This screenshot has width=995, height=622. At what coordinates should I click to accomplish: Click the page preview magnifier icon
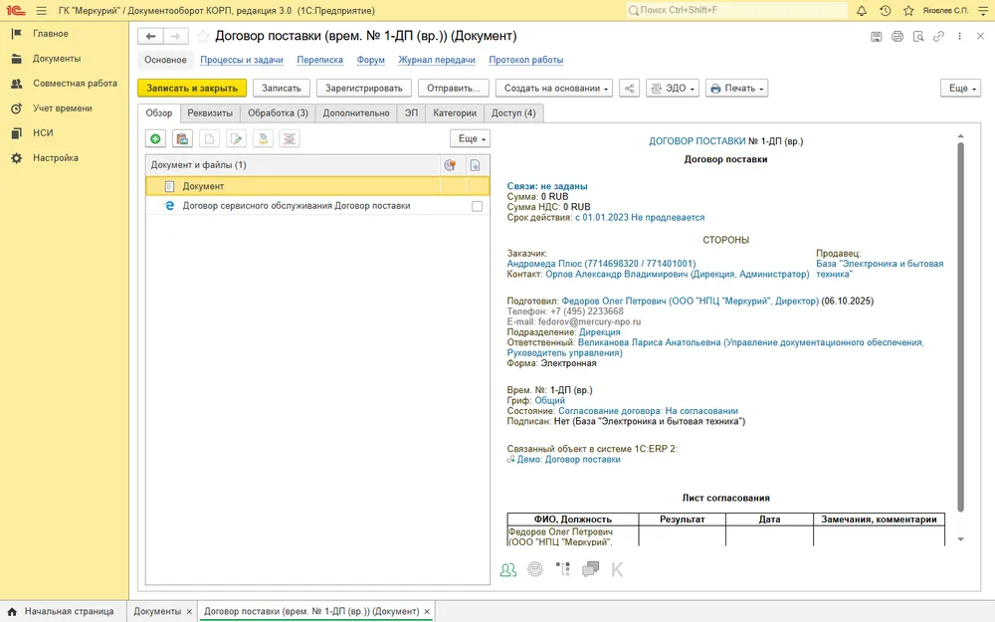click(918, 37)
